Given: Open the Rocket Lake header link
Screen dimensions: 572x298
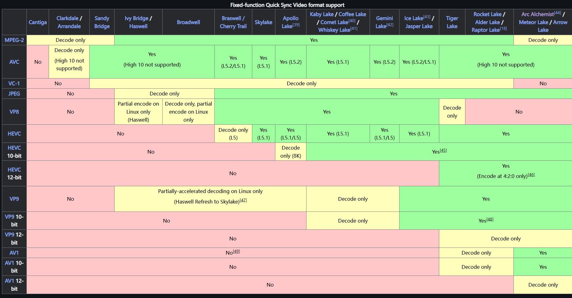Looking at the screenshot, I should (x=487, y=14).
